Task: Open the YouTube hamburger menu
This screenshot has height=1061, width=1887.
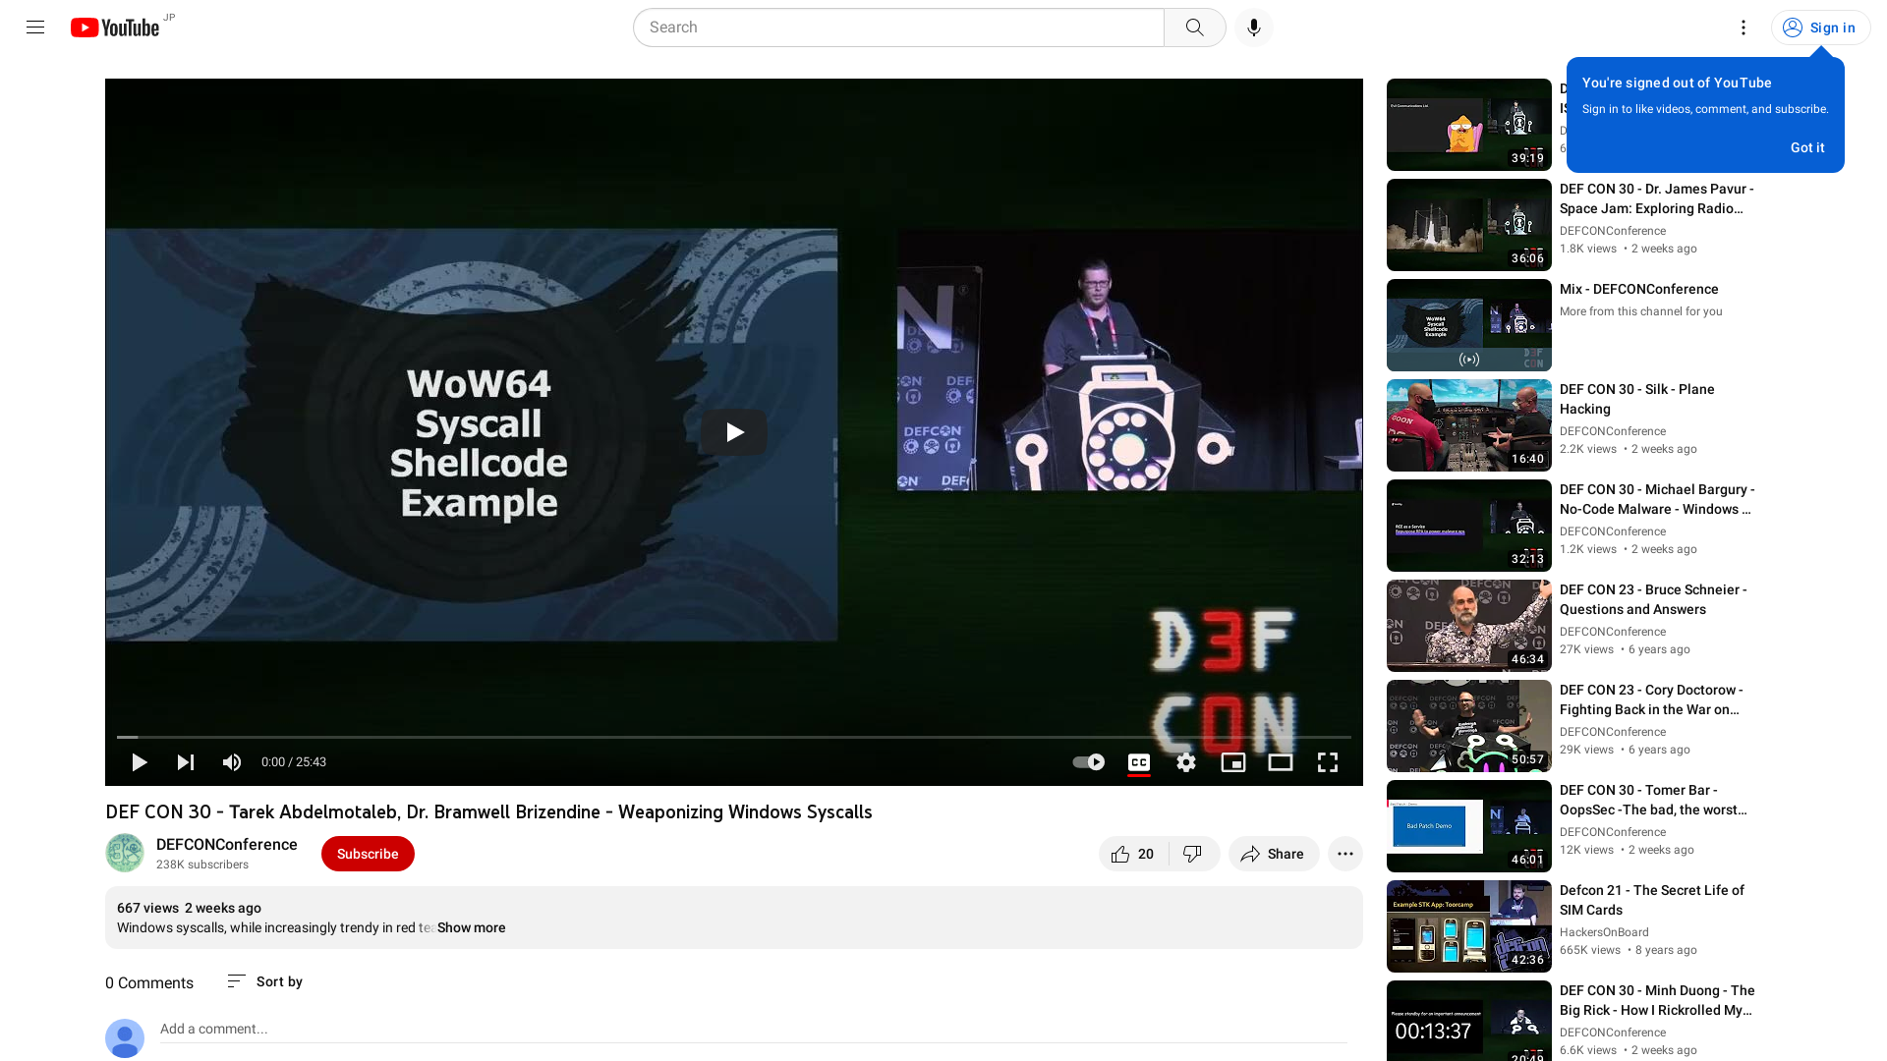Action: pos(34,27)
